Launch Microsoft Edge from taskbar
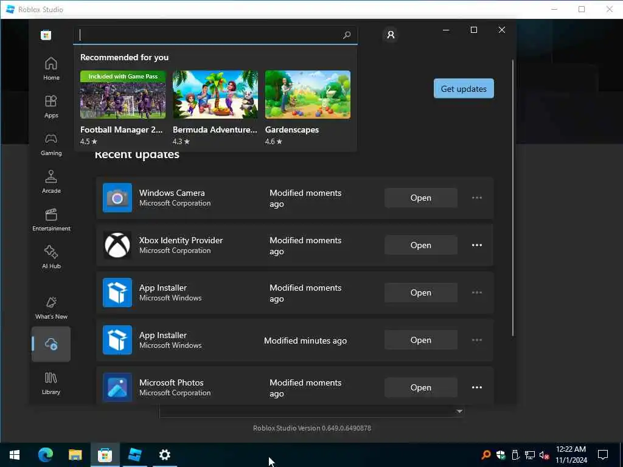 tap(45, 455)
